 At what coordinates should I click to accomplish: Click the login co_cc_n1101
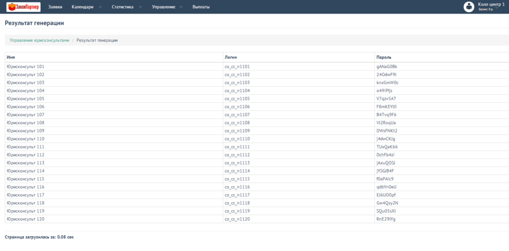pyautogui.click(x=237, y=67)
